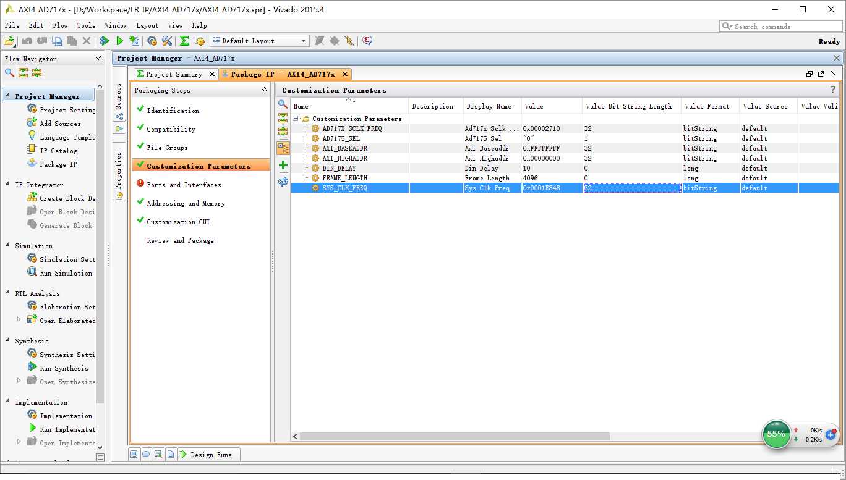Click the Open Project folder icon in toolbar

[x=9, y=41]
